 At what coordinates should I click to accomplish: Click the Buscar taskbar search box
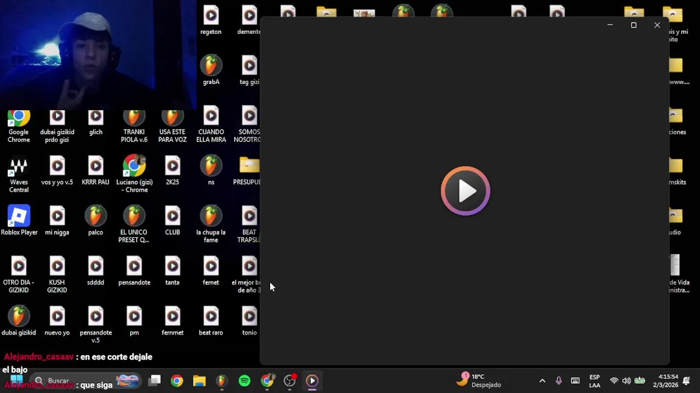86,380
